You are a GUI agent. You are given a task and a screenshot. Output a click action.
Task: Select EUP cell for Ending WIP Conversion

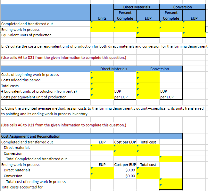[x=102, y=176]
